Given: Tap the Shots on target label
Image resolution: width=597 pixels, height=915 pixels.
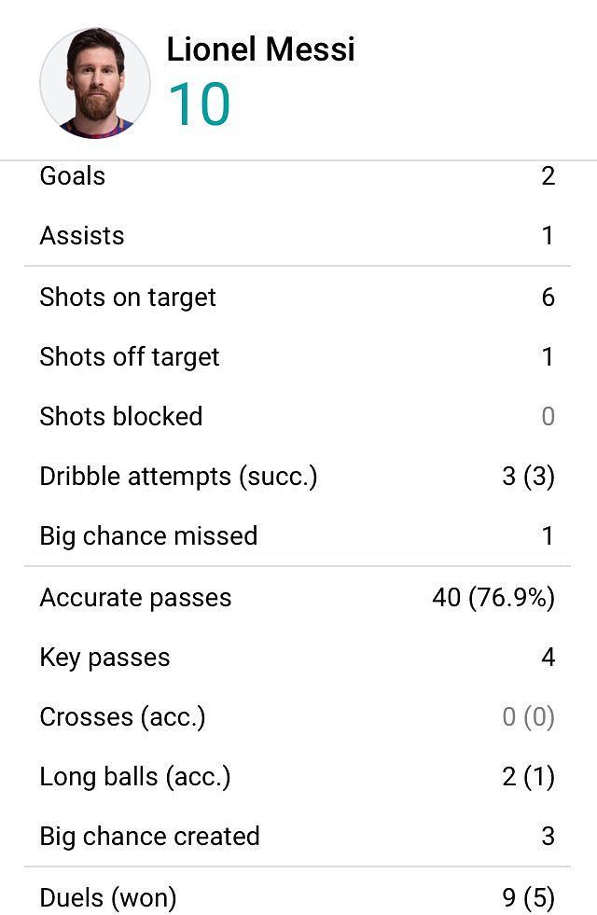Looking at the screenshot, I should tap(128, 297).
